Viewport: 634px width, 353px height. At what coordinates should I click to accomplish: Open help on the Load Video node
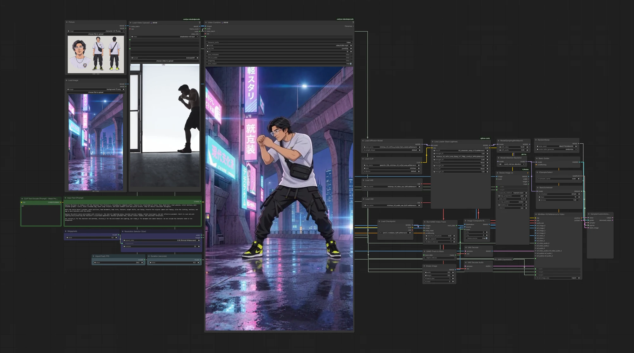point(199,22)
